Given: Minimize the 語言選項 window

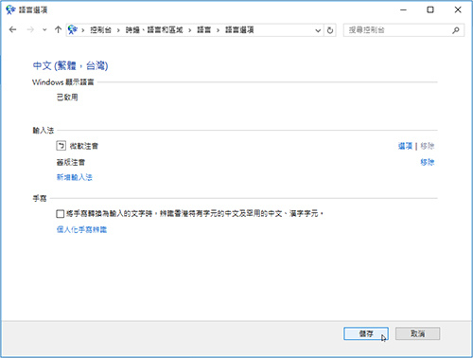Looking at the screenshot, I should [x=403, y=9].
